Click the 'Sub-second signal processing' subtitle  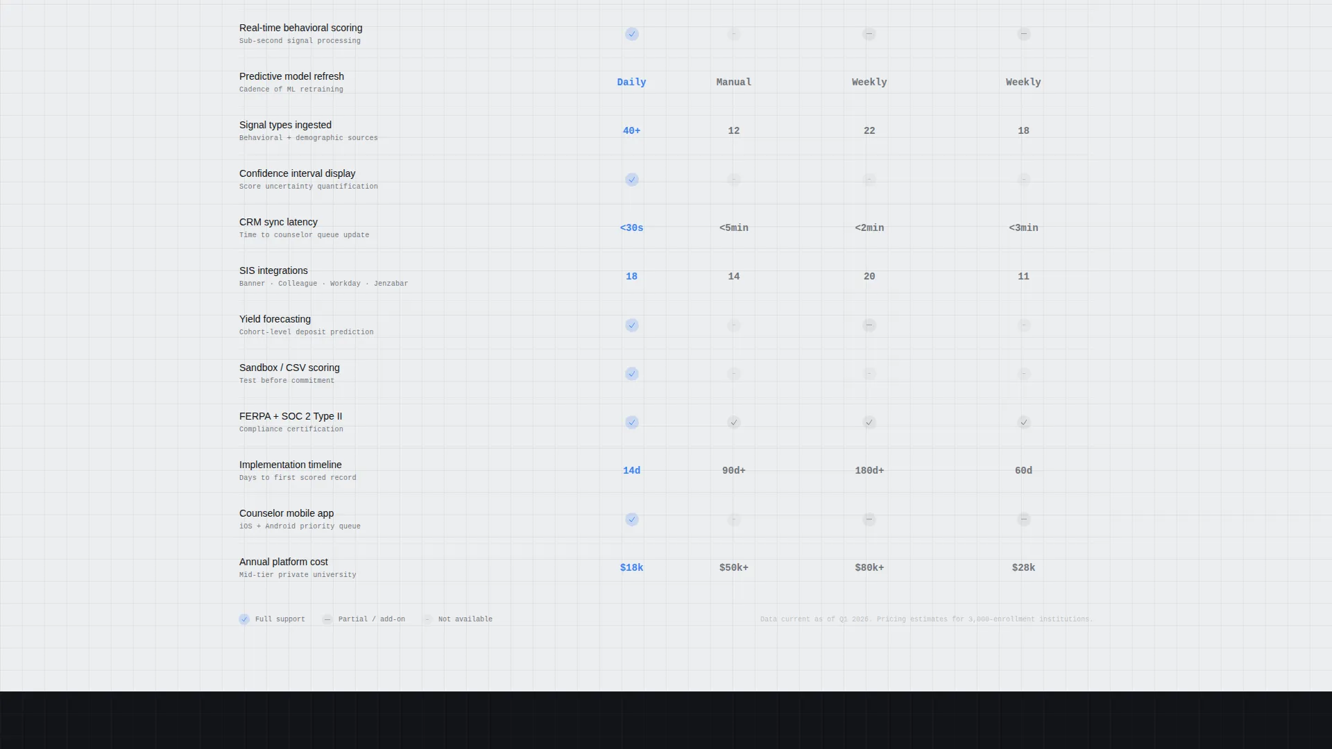point(300,41)
